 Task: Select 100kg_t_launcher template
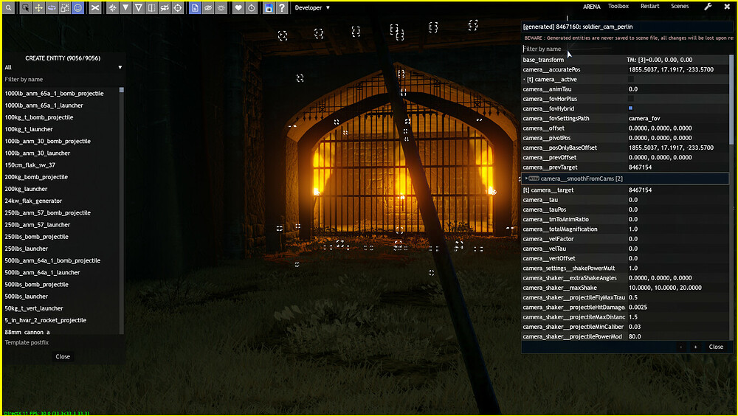tap(29, 129)
